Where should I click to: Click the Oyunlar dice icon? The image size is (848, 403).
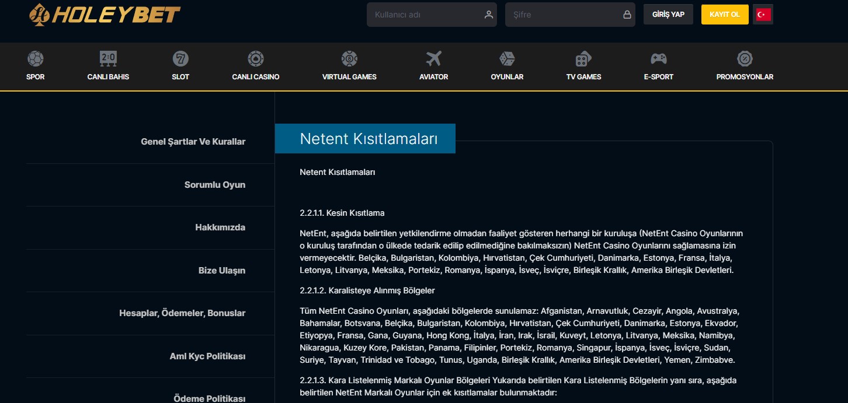507,58
